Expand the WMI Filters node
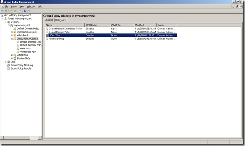Image resolution: width=245 pixels, height=146 pixels. point(12,55)
